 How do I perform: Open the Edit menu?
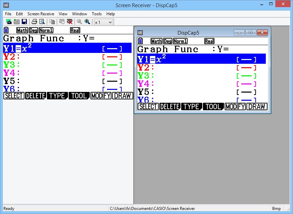pos(19,14)
